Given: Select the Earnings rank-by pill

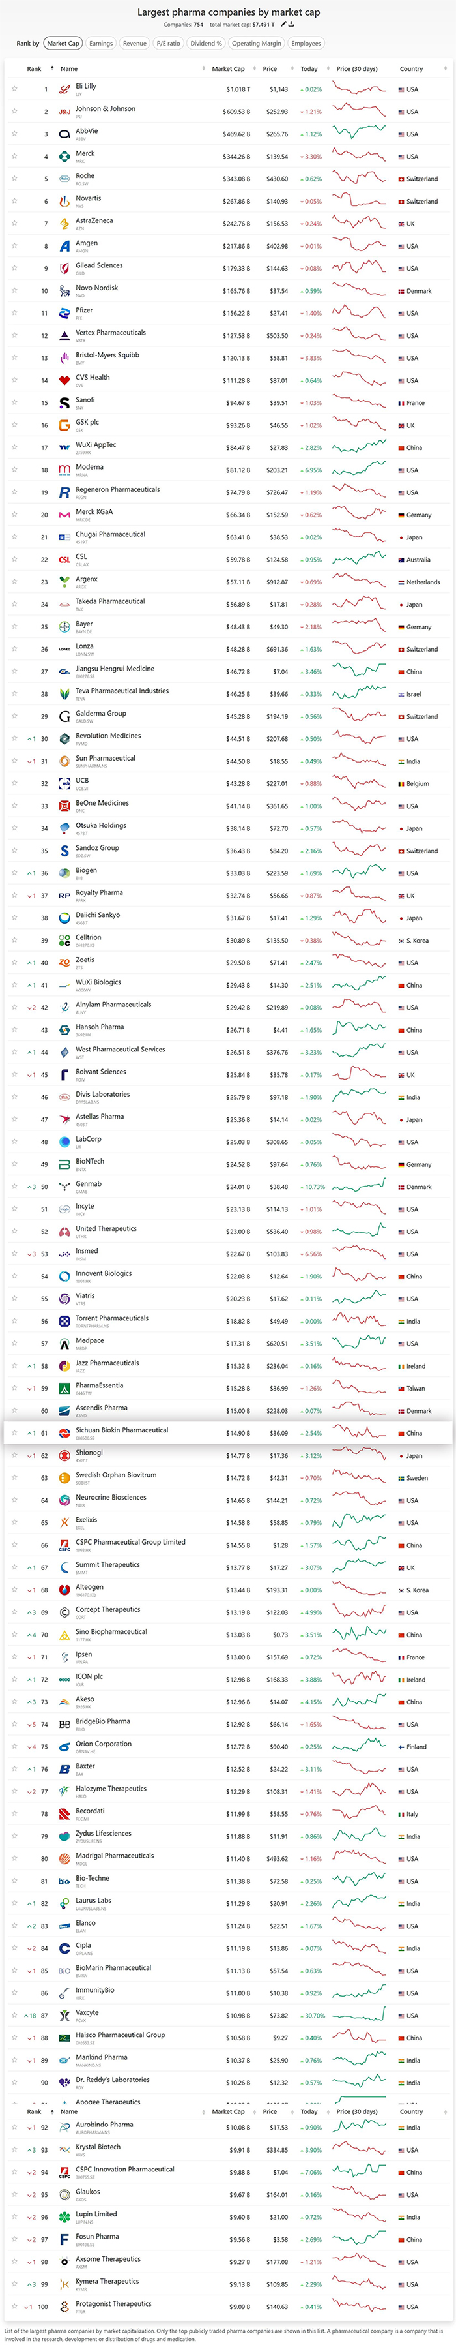Looking at the screenshot, I should click(x=101, y=43).
